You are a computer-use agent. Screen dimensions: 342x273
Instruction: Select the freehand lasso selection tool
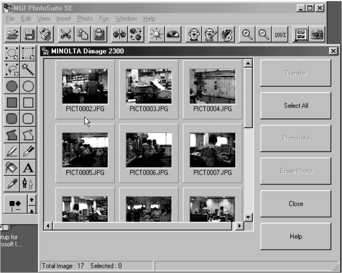coord(12,70)
